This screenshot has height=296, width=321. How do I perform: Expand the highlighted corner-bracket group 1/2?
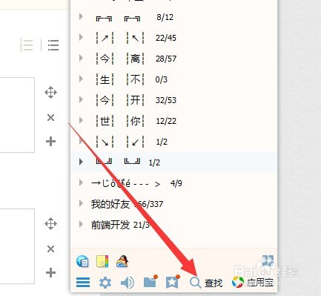pyautogui.click(x=81, y=162)
